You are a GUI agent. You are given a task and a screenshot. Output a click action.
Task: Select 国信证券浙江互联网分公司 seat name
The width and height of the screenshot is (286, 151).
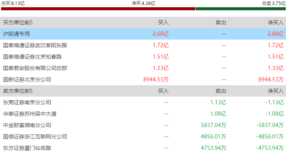coord(35,137)
